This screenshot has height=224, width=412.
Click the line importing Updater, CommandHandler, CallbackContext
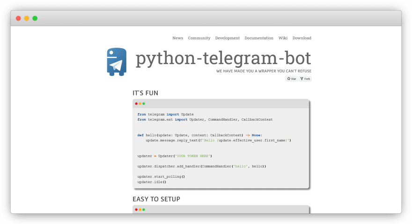click(205, 120)
